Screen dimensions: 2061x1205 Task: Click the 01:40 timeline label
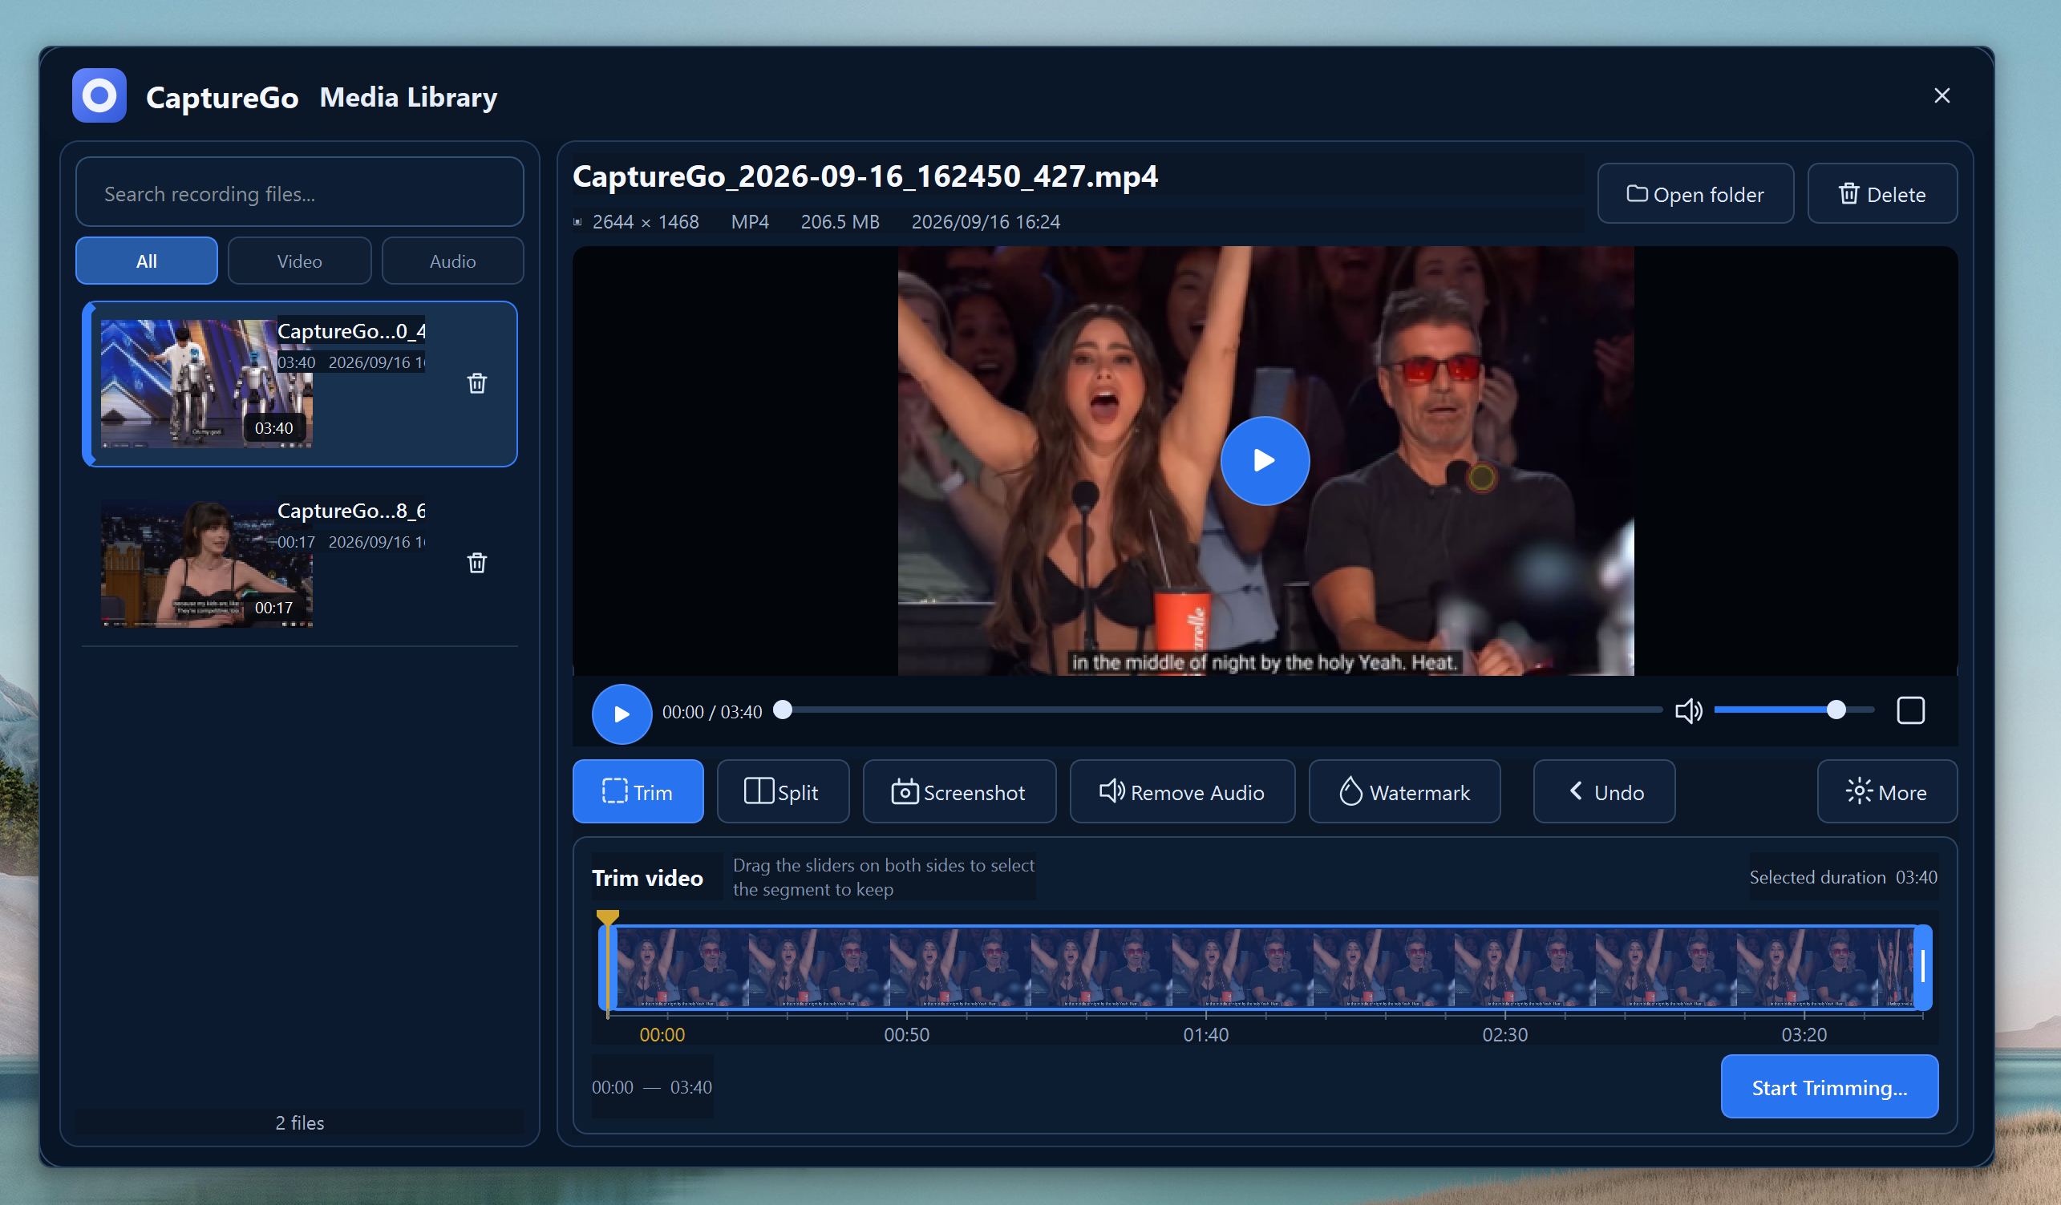(x=1205, y=1034)
